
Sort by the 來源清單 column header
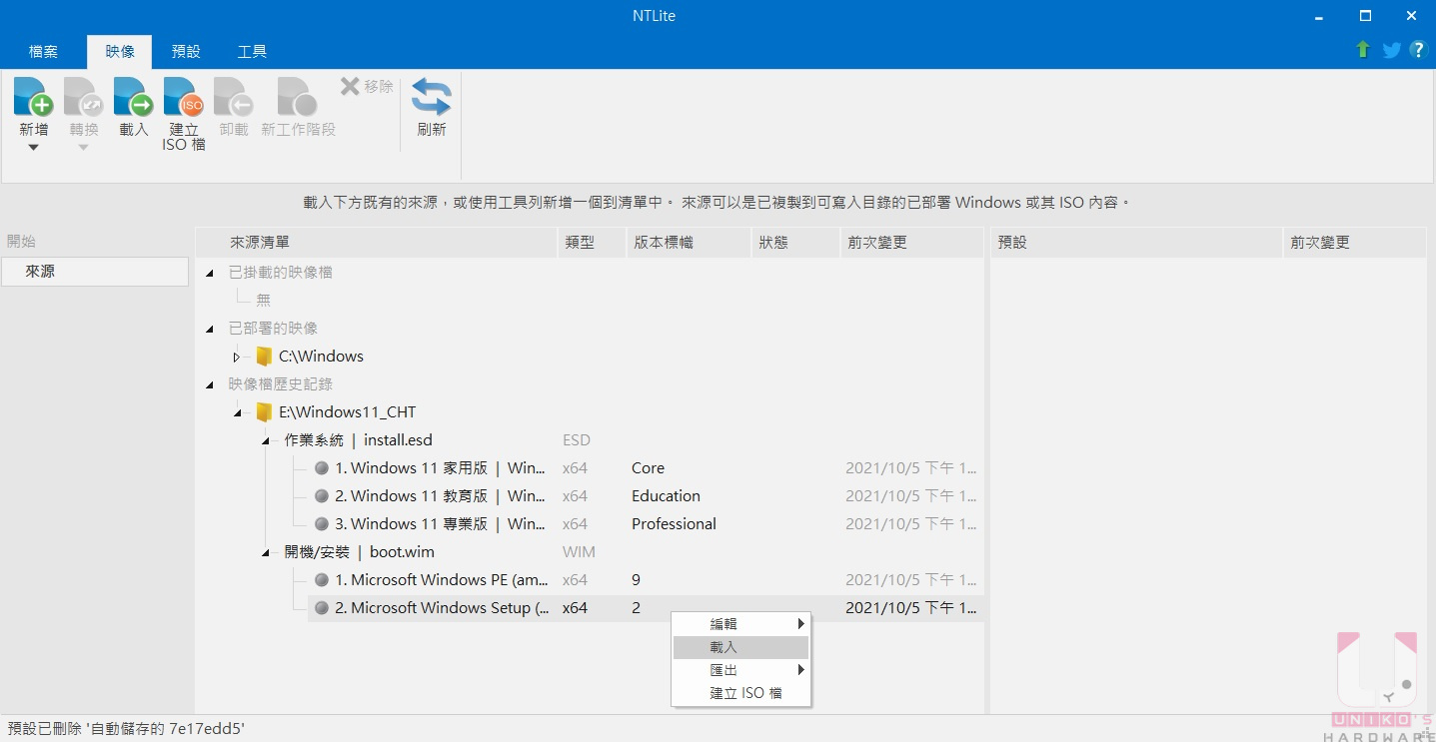pos(377,243)
